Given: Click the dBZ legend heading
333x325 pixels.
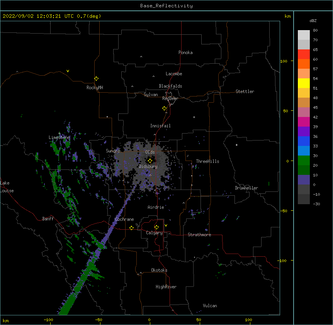Looking at the screenshot, I should pyautogui.click(x=313, y=20).
